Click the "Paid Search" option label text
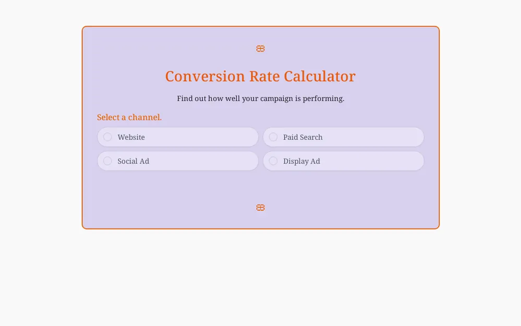521x326 pixels. click(302, 137)
